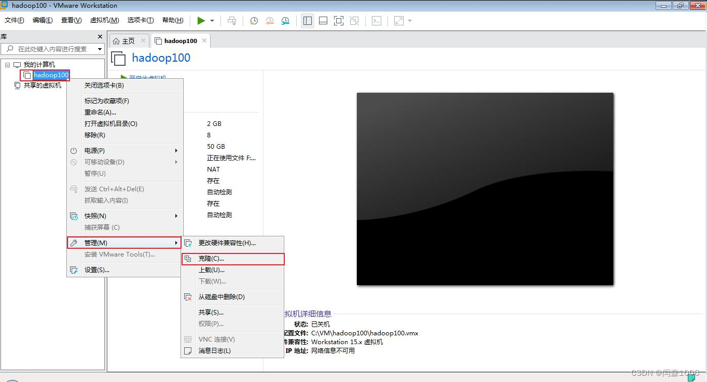The height and width of the screenshot is (382, 707).
Task: Select hadoop100 in the library tree
Action: point(51,75)
